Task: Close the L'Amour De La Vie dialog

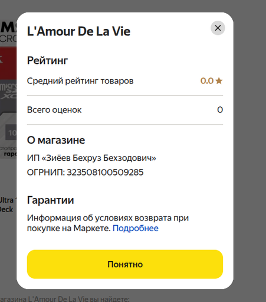Action: (x=218, y=28)
